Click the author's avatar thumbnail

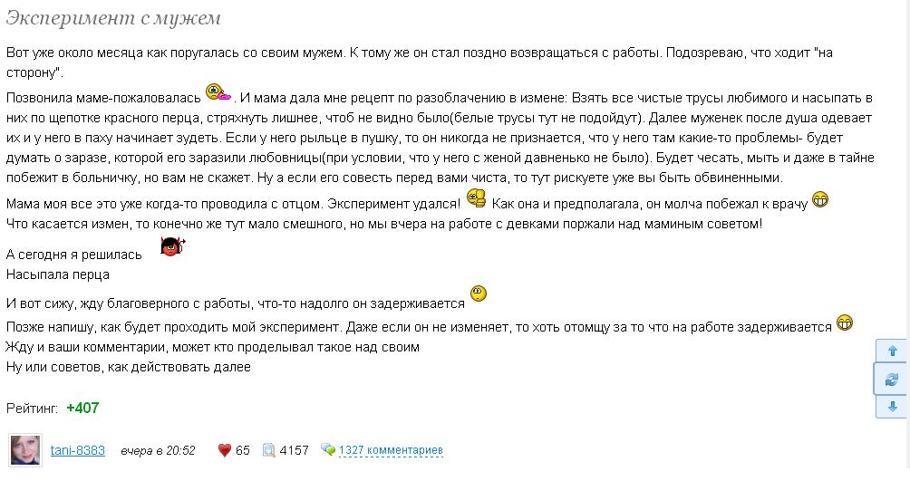[25, 450]
